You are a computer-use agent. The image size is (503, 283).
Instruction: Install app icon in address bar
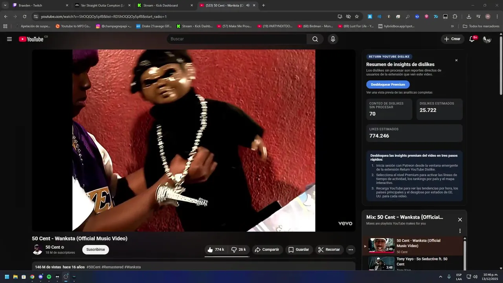(340, 17)
